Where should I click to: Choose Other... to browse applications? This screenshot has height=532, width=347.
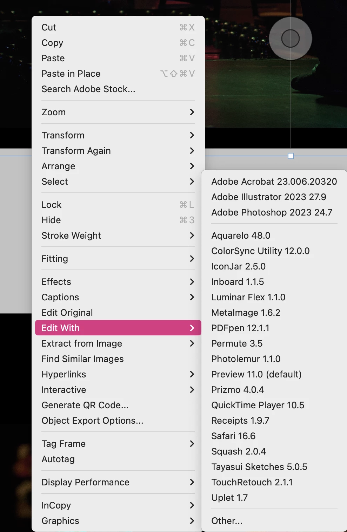(x=274, y=521)
